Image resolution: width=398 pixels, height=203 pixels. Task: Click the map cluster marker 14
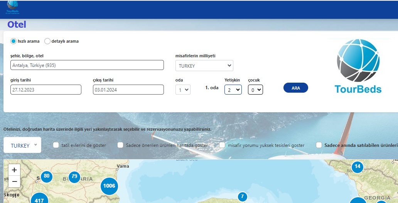[358, 167]
